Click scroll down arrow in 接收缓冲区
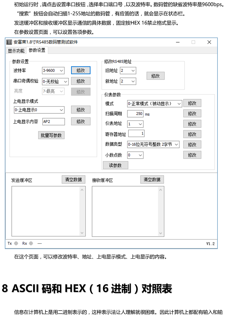The image size is (225, 316). (161, 233)
